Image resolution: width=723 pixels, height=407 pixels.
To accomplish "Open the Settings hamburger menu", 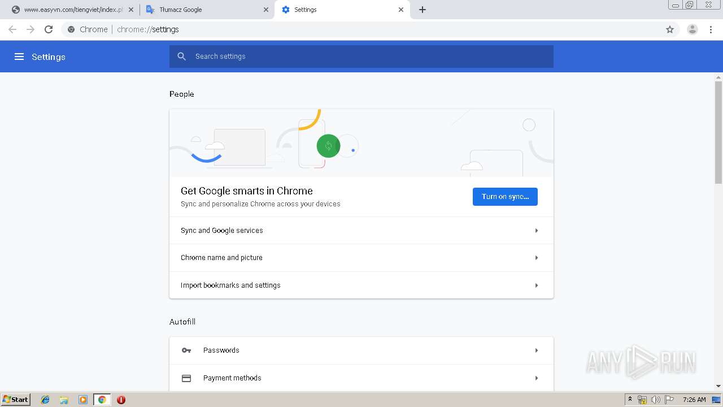I will 19,57.
